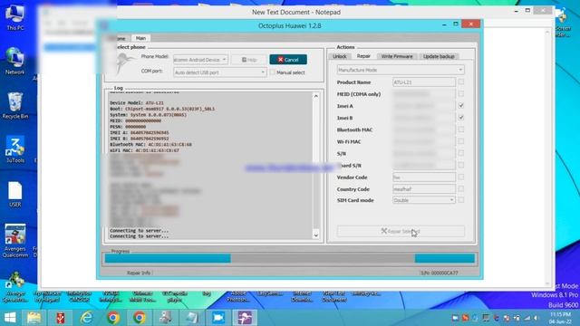
Task: Click the volume tray icon
Action: pyautogui.click(x=536, y=318)
